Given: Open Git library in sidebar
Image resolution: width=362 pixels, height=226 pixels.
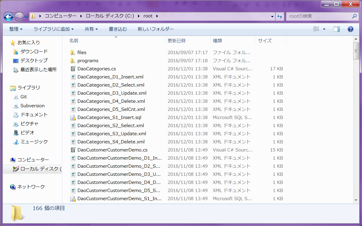Looking at the screenshot, I should 24,97.
